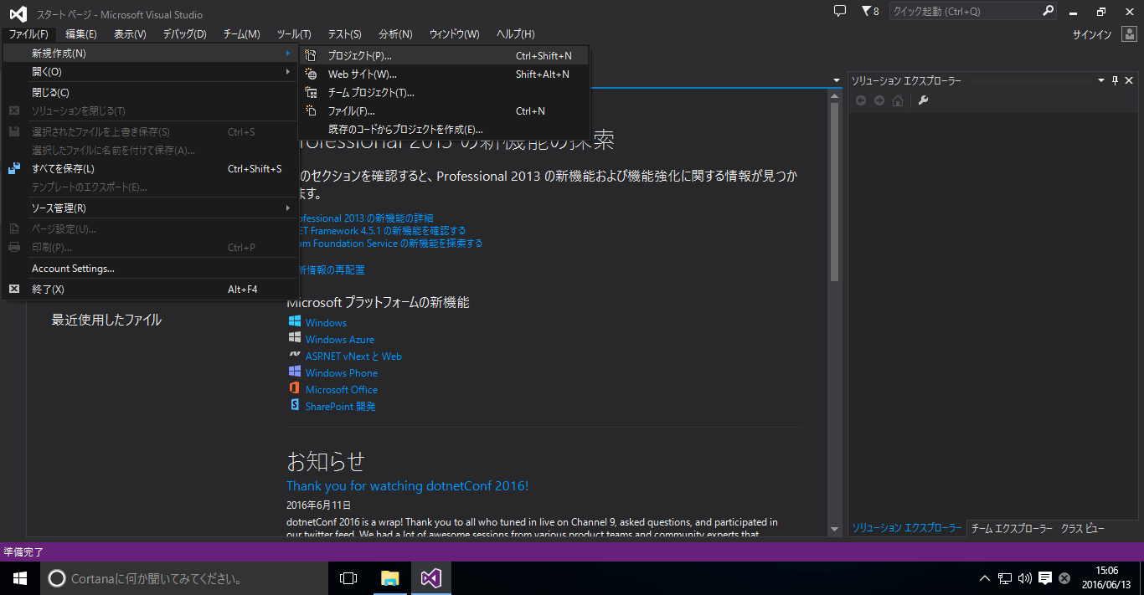Viewport: 1144px width, 595px height.
Task: Expand hidden icons with the system tray chevron
Action: click(x=984, y=577)
